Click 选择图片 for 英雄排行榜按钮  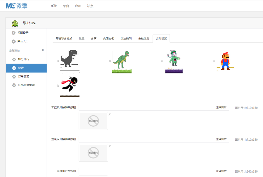(x=221, y=171)
